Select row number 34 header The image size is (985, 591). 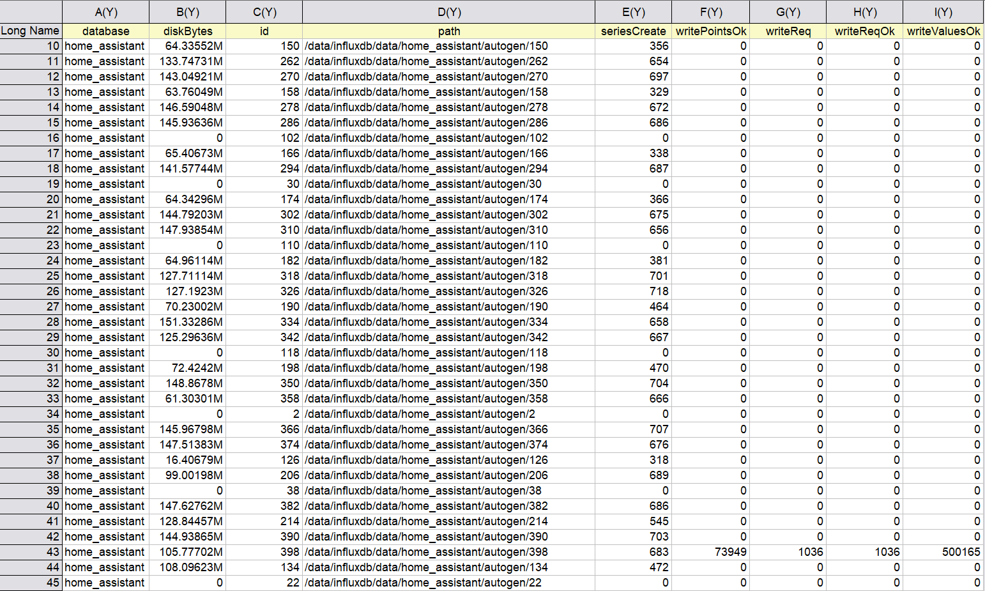(31, 414)
